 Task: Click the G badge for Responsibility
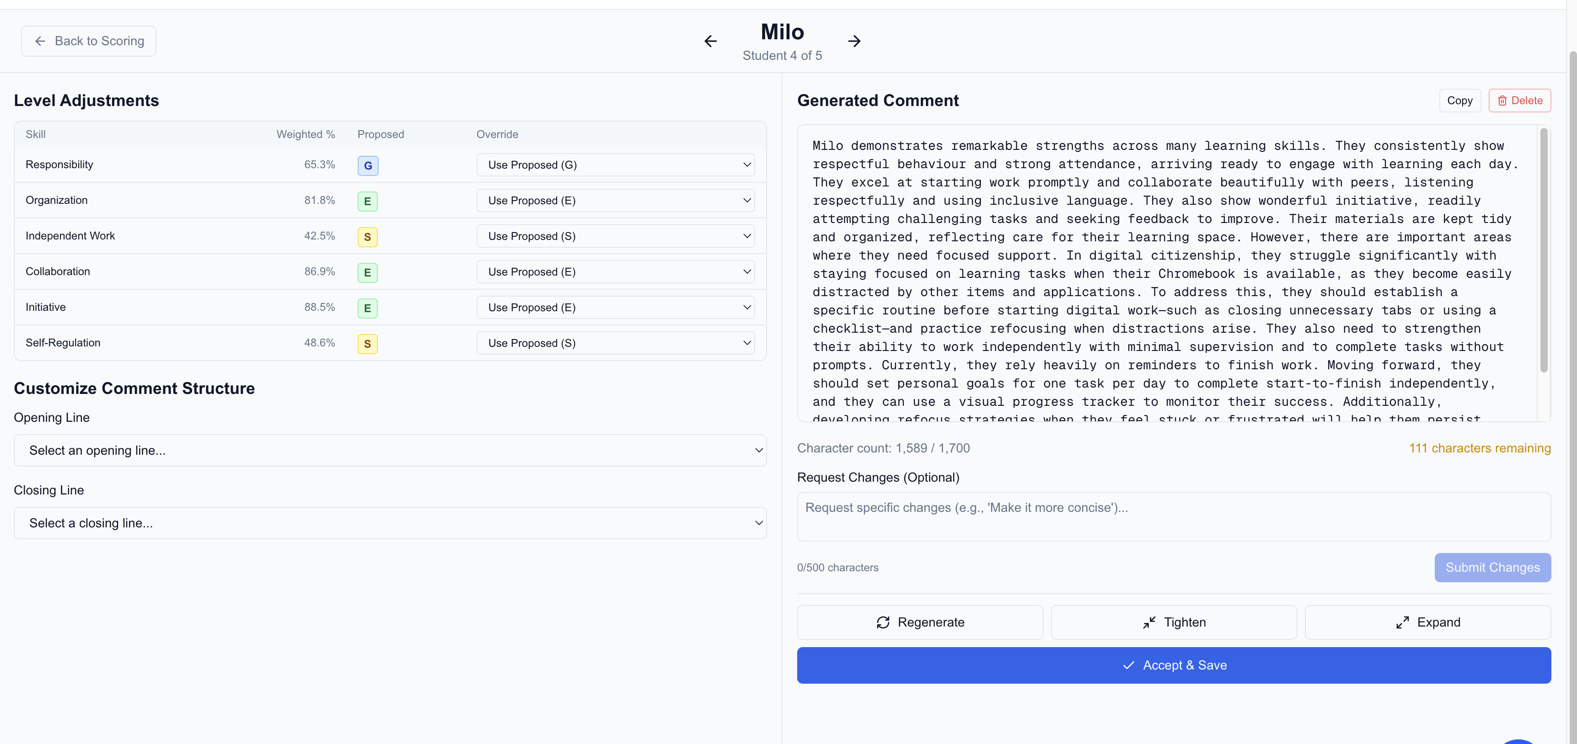click(367, 165)
